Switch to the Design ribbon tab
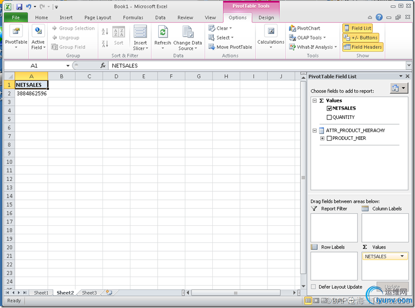 [x=266, y=18]
